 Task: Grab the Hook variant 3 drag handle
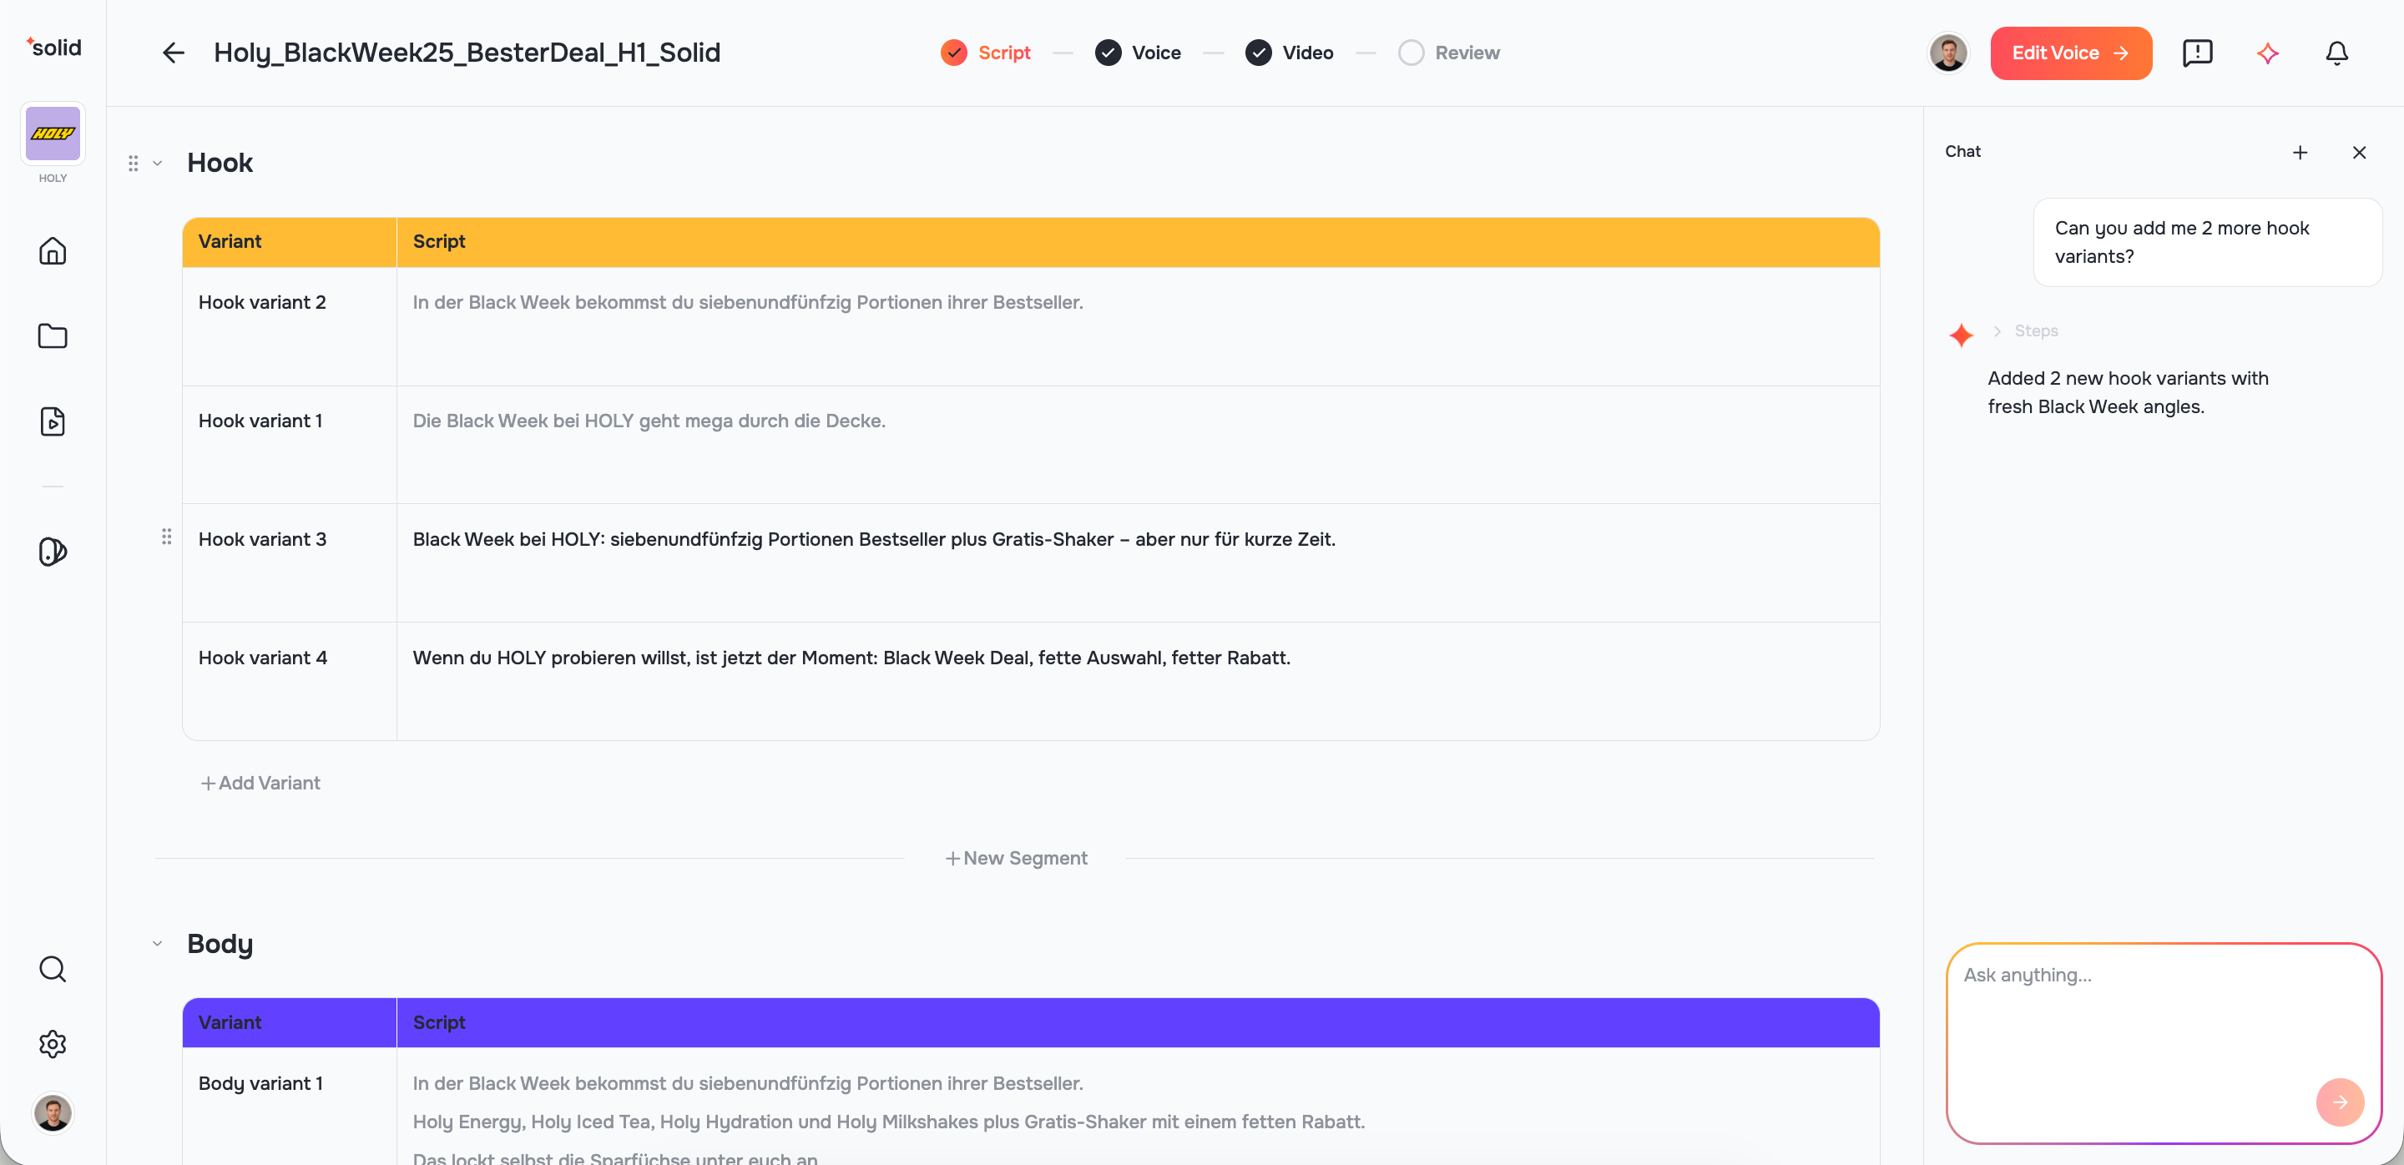tap(166, 537)
